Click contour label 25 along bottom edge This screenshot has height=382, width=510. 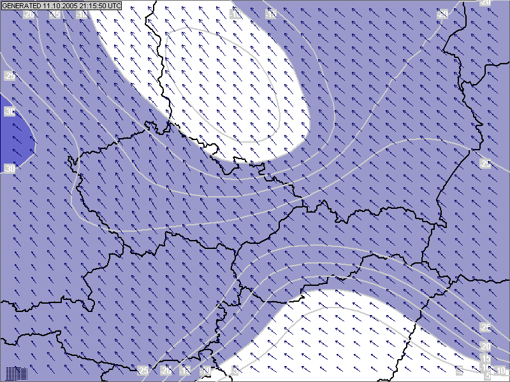click(143, 371)
